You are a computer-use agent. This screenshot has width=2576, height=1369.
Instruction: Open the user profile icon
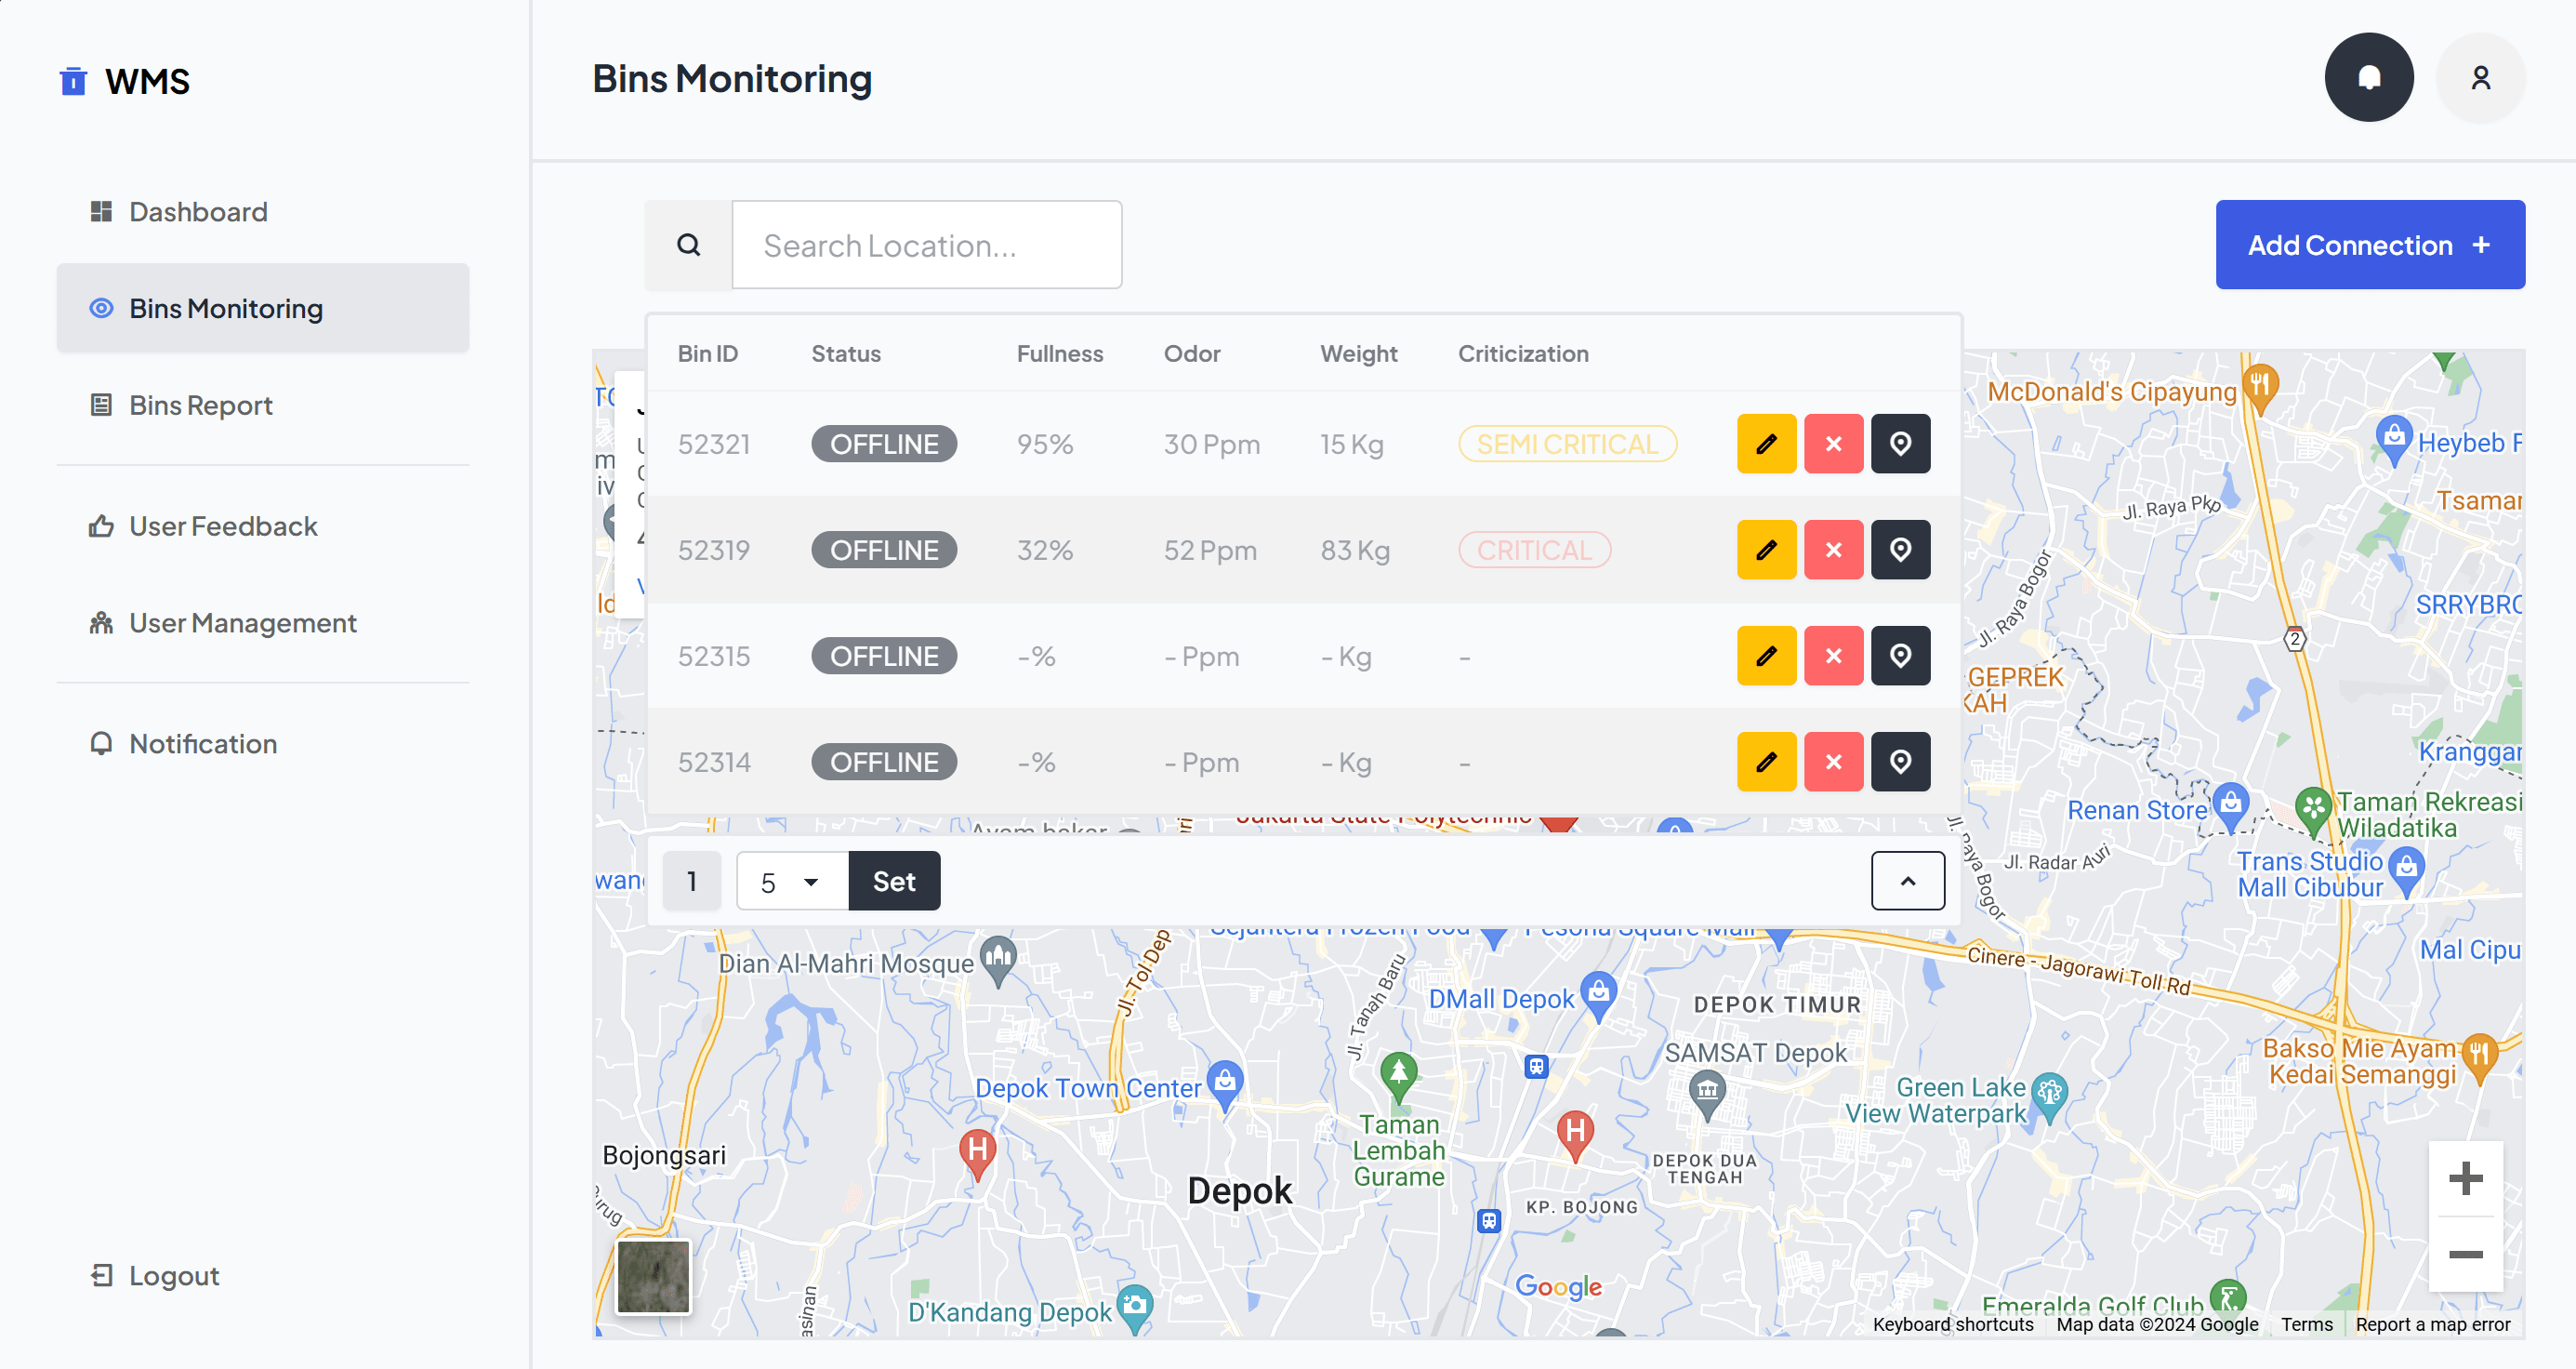(x=2480, y=78)
